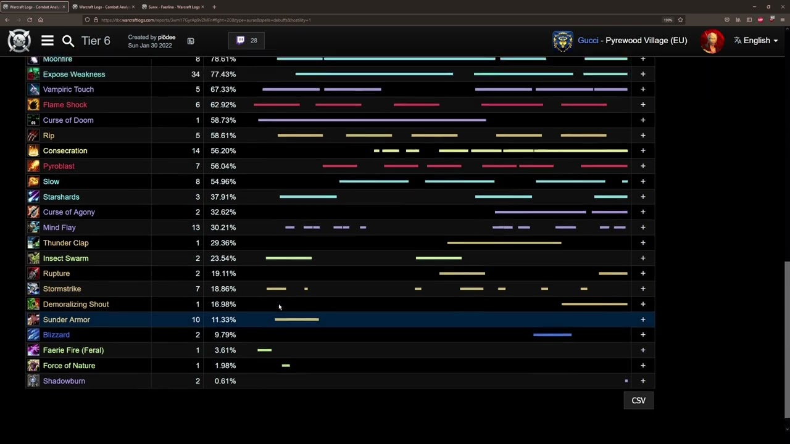Go back in the browser

pos(7,20)
